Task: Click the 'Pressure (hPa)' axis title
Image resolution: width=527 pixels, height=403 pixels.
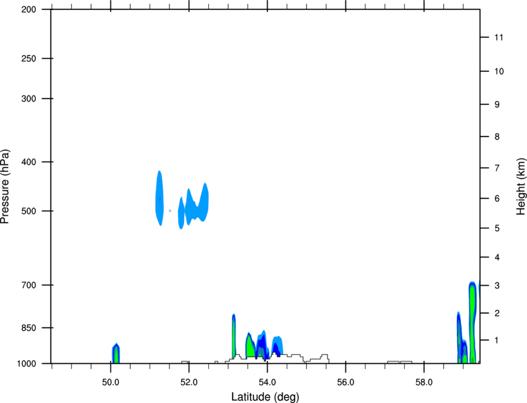Action: coord(5,187)
